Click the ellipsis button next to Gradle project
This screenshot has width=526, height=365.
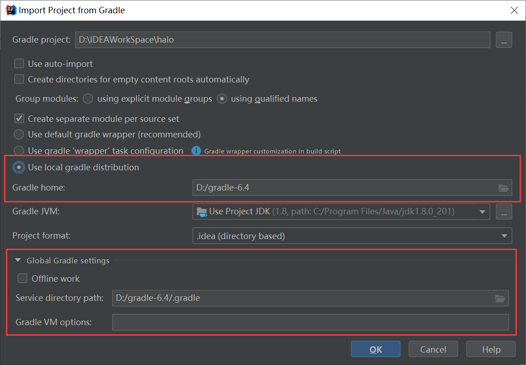pyautogui.click(x=504, y=40)
